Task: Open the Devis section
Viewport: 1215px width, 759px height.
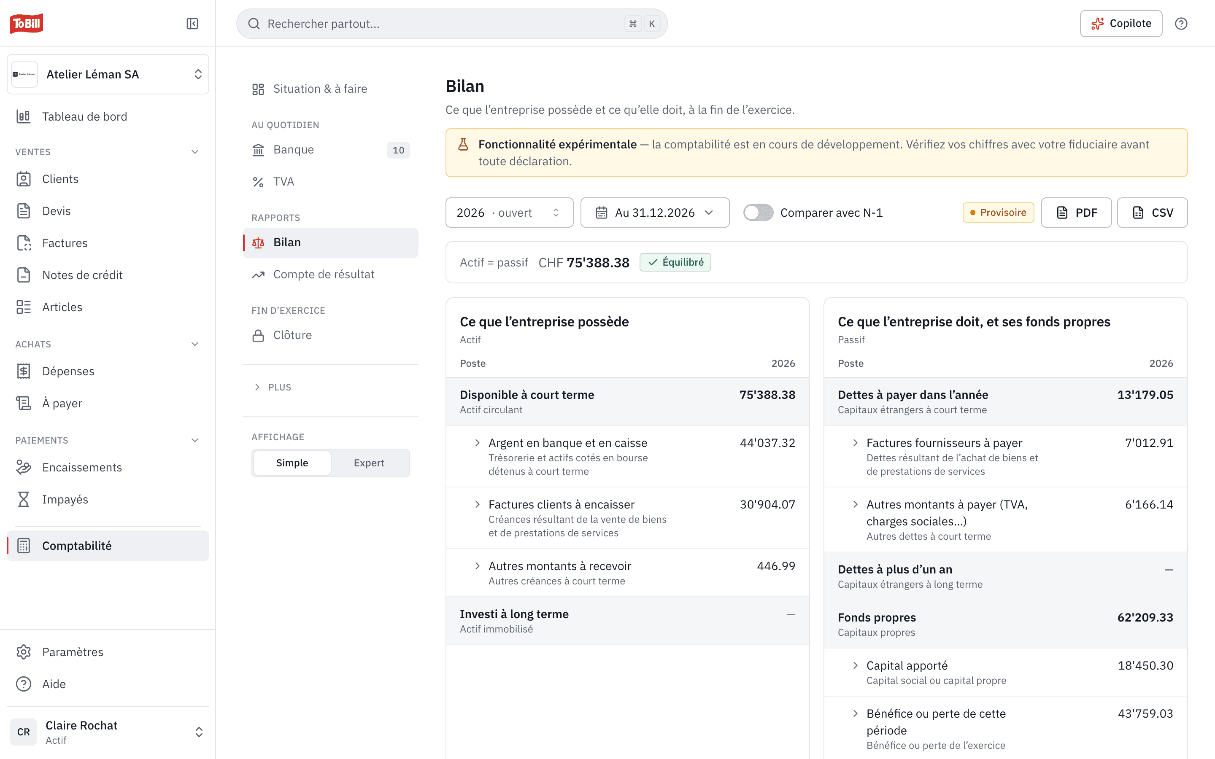Action: click(x=108, y=211)
